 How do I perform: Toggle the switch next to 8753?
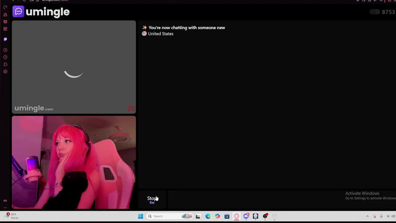pos(375,12)
